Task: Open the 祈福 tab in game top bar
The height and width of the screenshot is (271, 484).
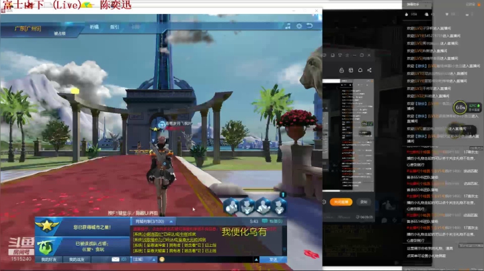Action: click(x=94, y=27)
